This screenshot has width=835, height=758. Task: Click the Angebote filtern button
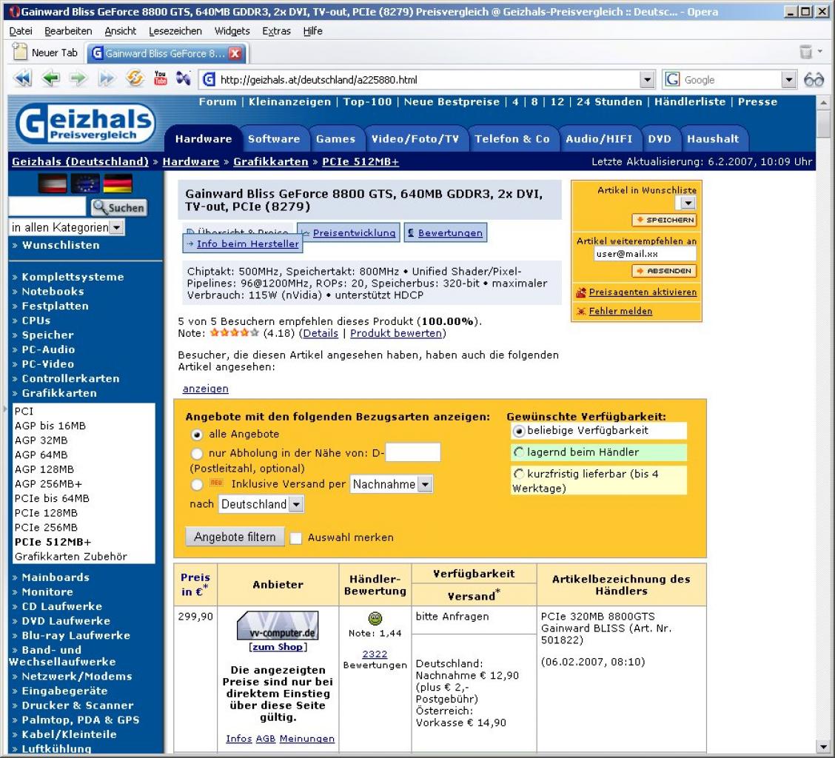point(235,537)
